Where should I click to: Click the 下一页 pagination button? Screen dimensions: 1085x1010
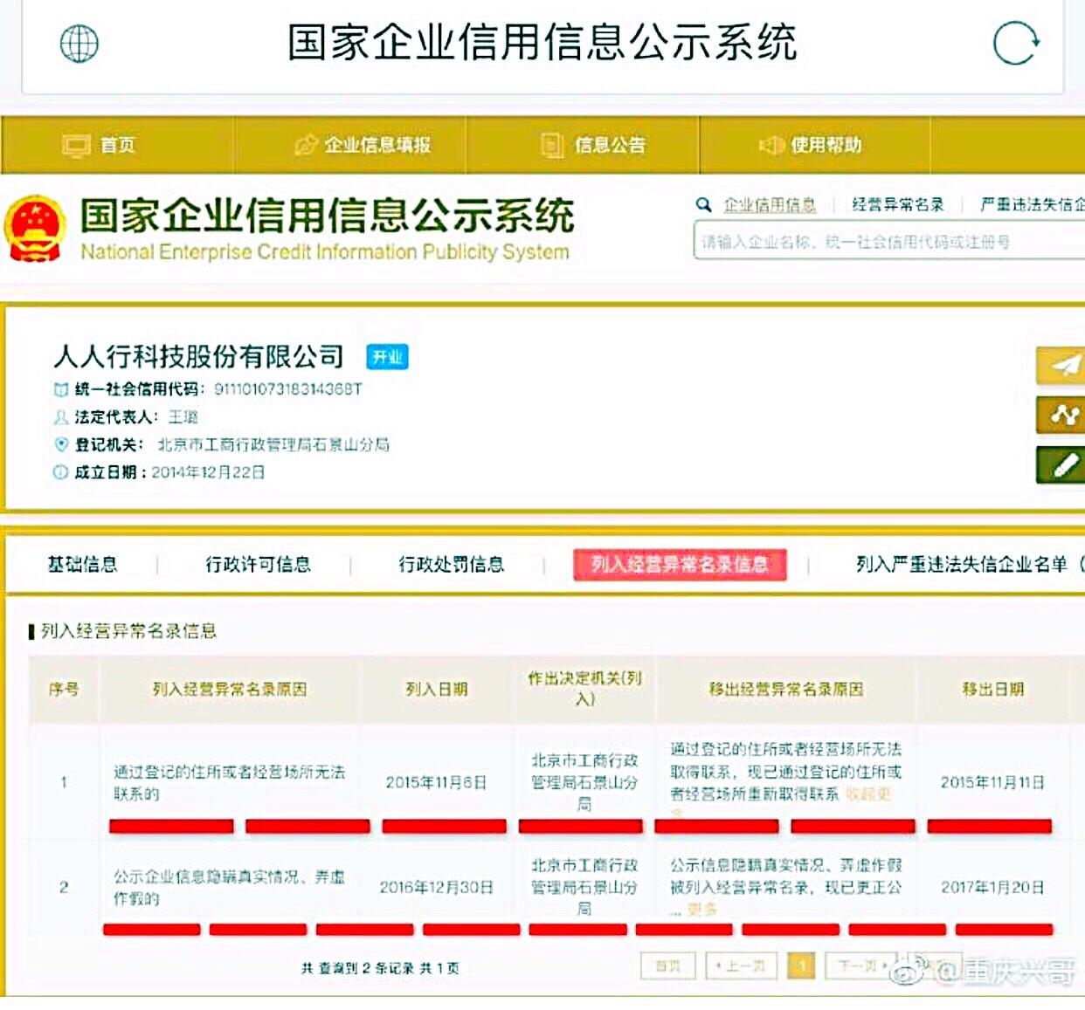point(861,965)
